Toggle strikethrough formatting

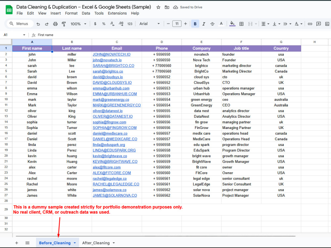(x=213, y=24)
